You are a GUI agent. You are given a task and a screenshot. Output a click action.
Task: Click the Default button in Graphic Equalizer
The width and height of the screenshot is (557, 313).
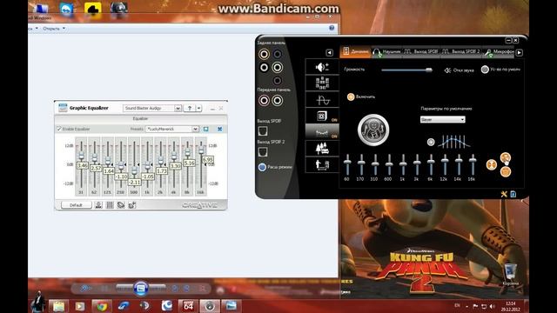click(x=76, y=205)
